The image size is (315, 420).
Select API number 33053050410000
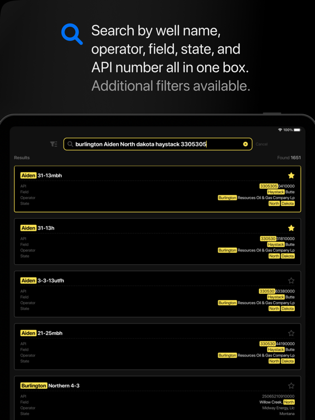click(x=277, y=186)
